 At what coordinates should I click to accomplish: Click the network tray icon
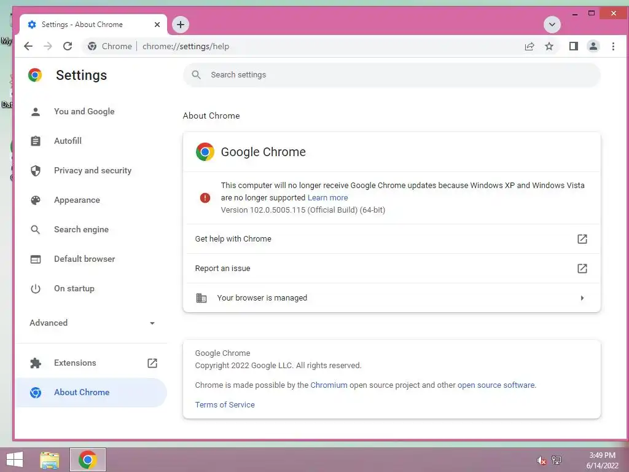click(x=557, y=460)
